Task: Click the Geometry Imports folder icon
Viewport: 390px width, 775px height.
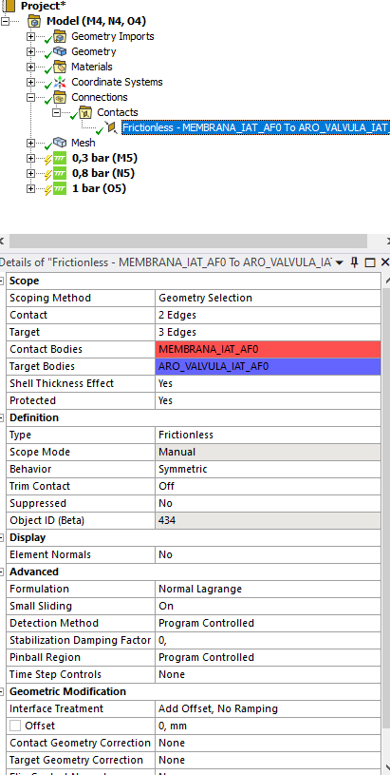Action: pos(60,36)
